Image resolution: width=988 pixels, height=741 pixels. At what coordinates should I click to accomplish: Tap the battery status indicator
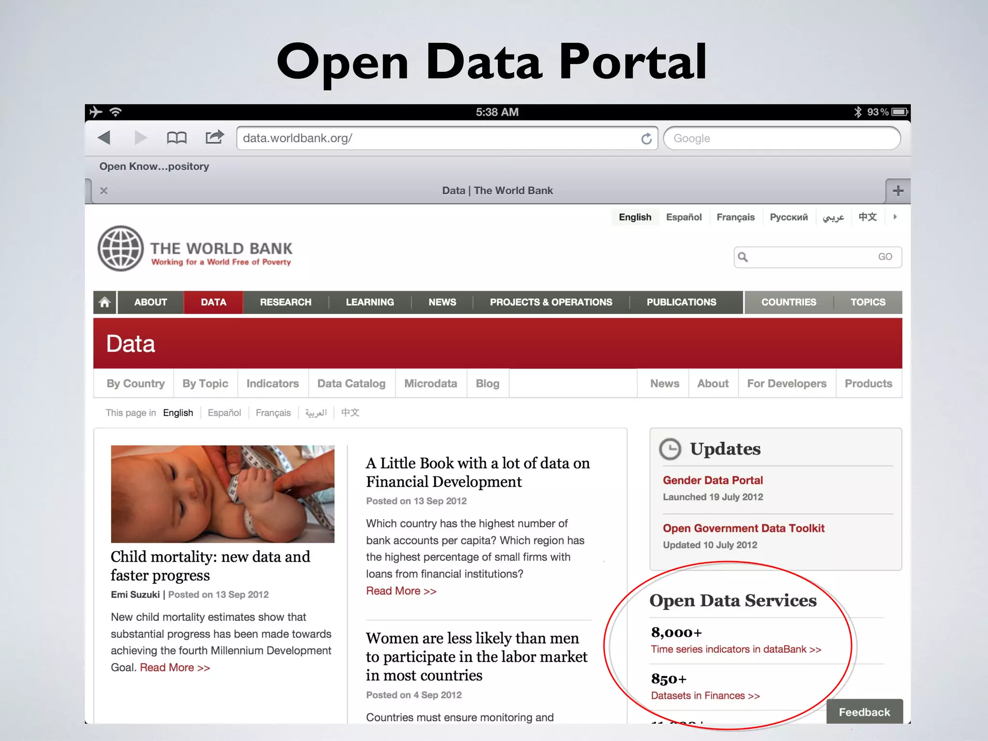coord(900,112)
